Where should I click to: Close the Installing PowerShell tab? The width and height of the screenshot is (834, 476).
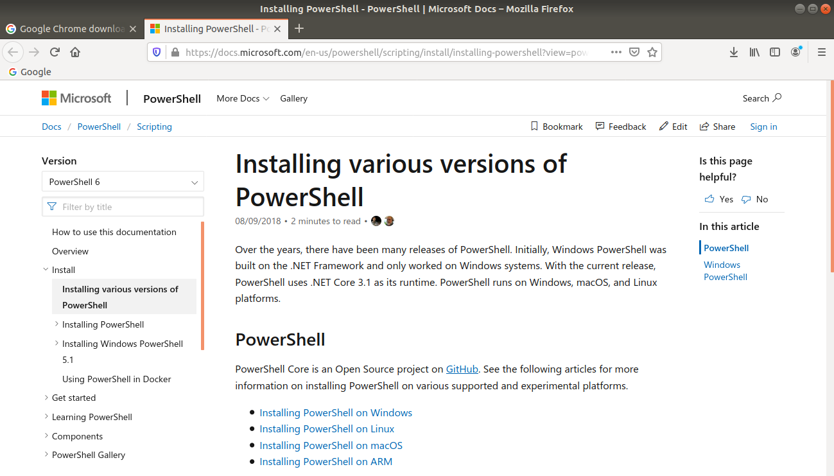coord(278,29)
